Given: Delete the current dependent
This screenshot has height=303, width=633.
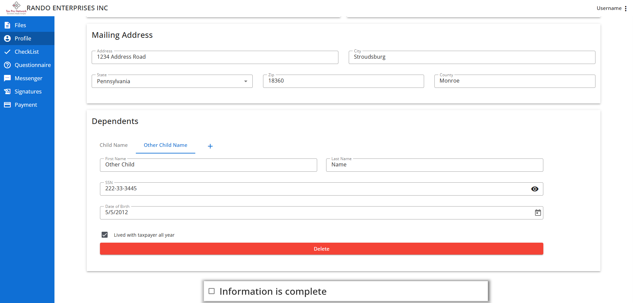Looking at the screenshot, I should pos(321,249).
